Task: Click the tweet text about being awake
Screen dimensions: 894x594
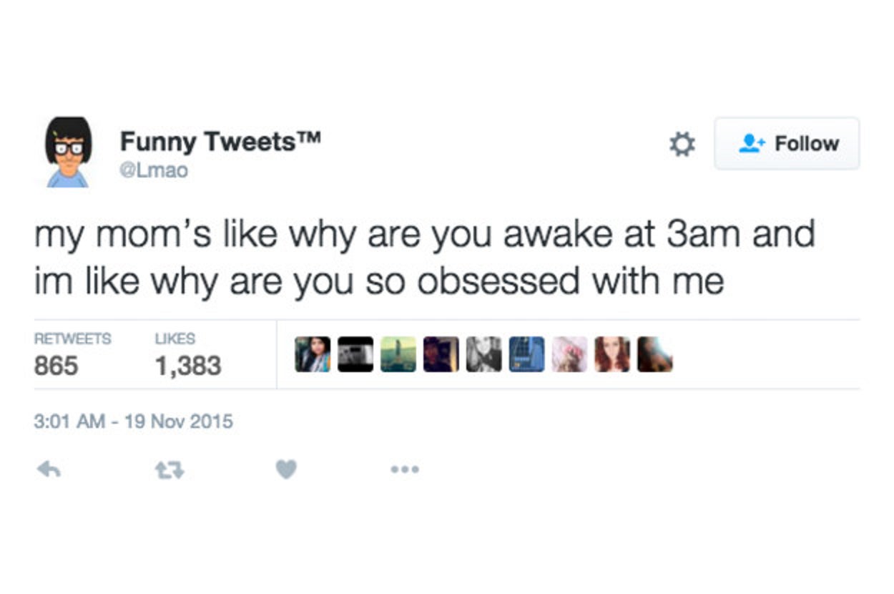Action: point(424,258)
